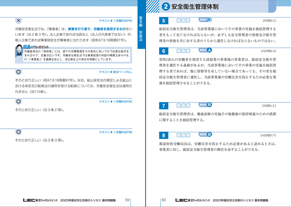The width and height of the screenshot is (291, 207).
Task: Click the ワンポイント note box text
Action: pyautogui.click(x=77, y=55)
